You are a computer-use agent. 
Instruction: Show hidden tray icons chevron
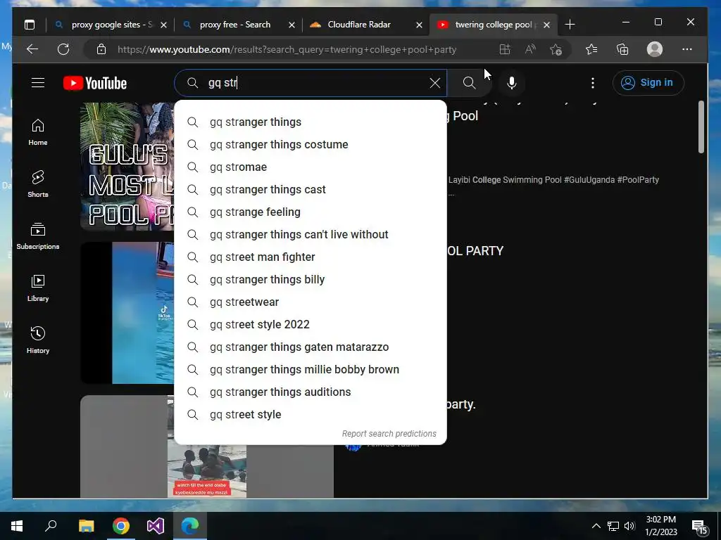tap(596, 526)
